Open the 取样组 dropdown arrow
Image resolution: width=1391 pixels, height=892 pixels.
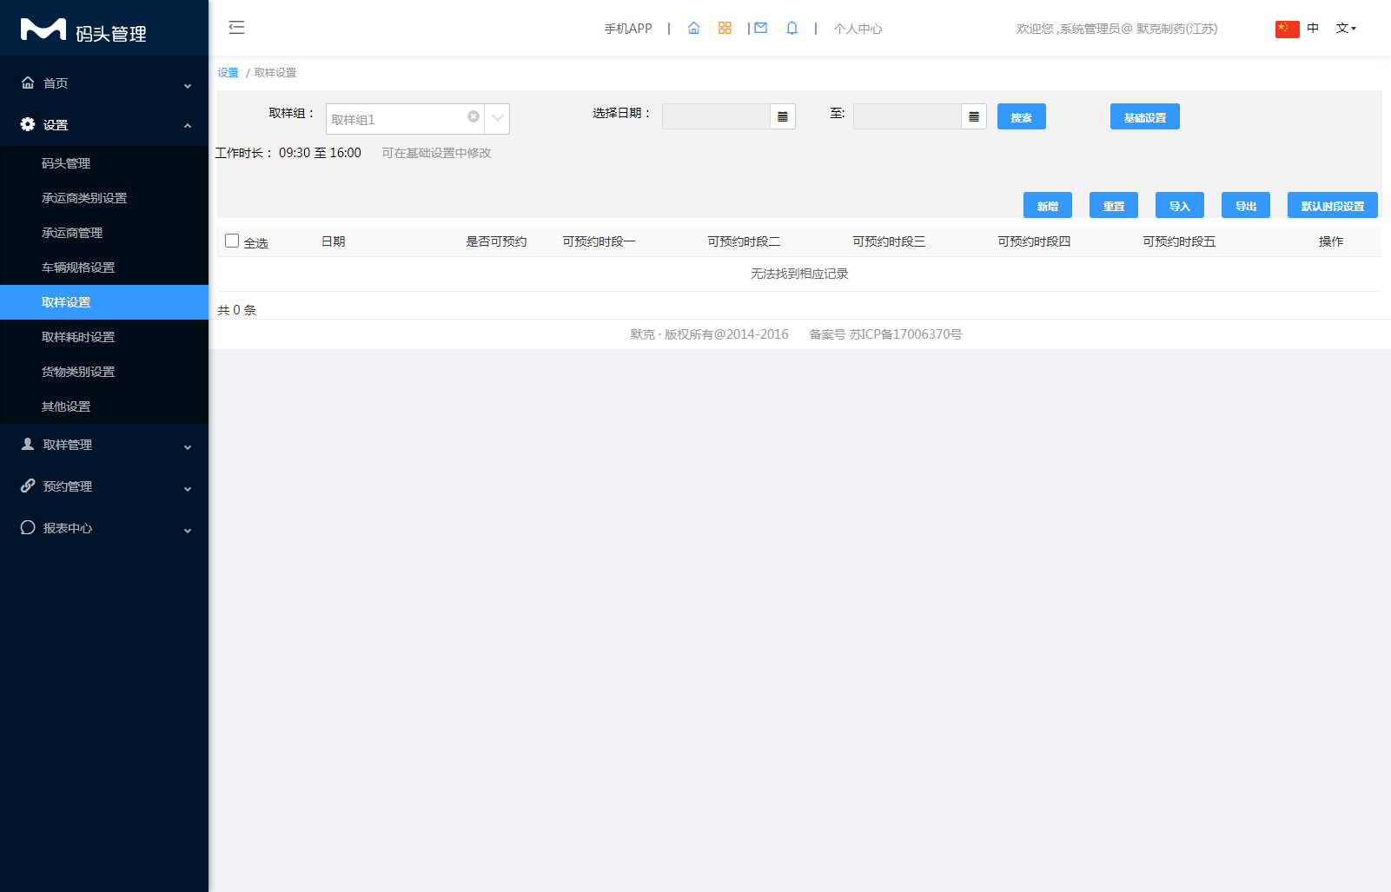[x=498, y=118]
